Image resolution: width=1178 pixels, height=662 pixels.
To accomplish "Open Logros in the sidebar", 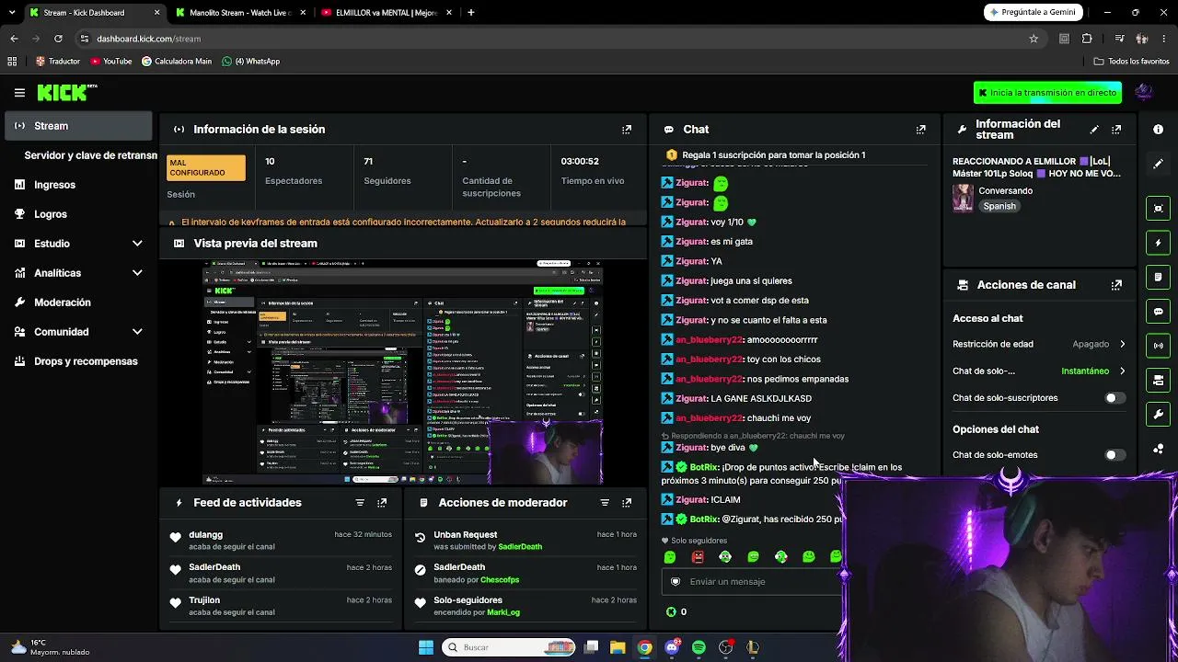I will point(78,214).
